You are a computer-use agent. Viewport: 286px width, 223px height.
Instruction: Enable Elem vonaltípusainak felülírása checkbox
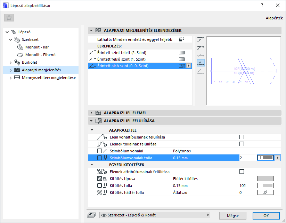coord(242,137)
